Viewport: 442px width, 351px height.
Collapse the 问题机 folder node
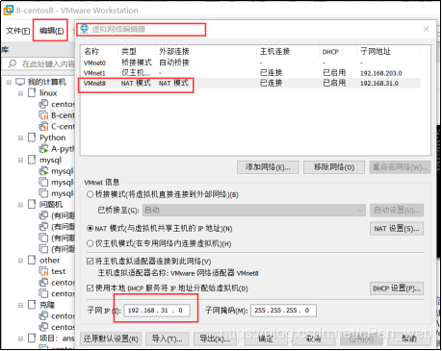(20, 205)
